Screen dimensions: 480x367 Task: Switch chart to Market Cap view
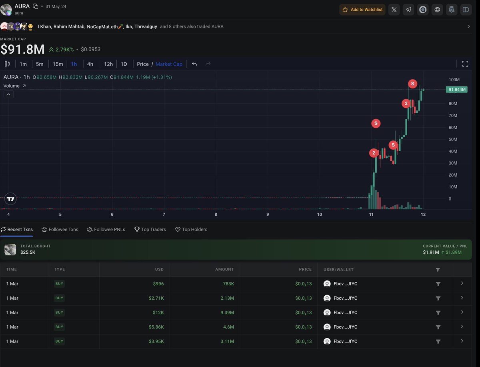click(x=169, y=64)
